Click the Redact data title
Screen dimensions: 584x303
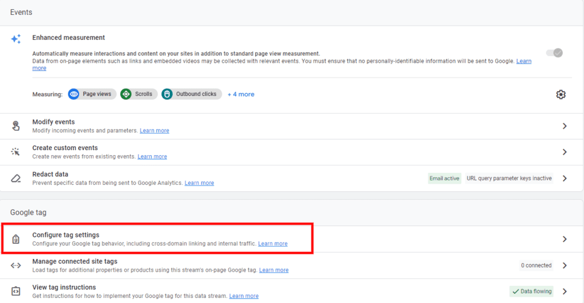point(50,174)
